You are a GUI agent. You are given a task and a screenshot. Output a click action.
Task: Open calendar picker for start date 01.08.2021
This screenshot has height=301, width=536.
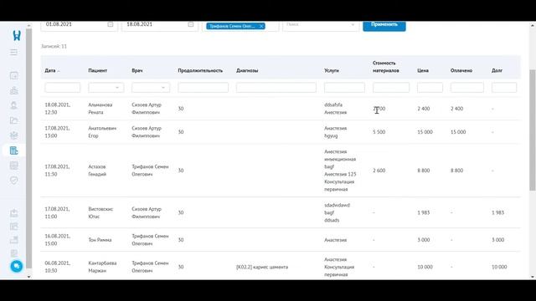(x=110, y=24)
